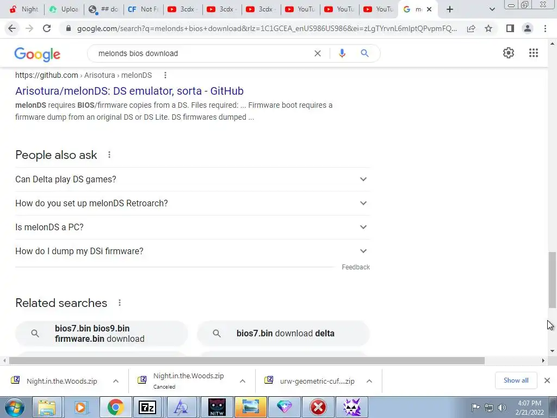This screenshot has height=418, width=557.
Task: Expand 'How do you set up melonDS Retroarch?'
Action: [x=192, y=203]
